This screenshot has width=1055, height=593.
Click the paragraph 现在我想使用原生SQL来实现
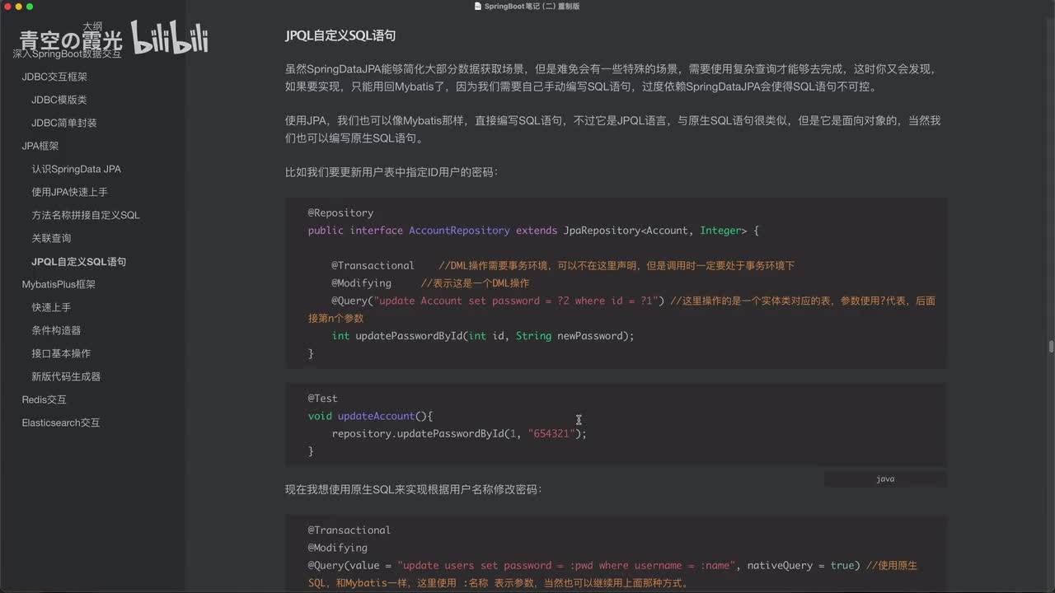[x=414, y=488]
